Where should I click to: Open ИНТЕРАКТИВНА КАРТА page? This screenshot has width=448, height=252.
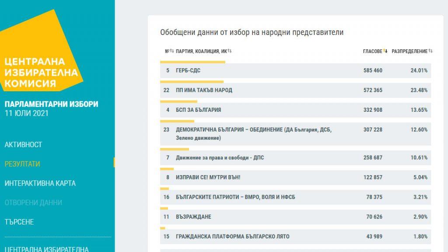40,183
